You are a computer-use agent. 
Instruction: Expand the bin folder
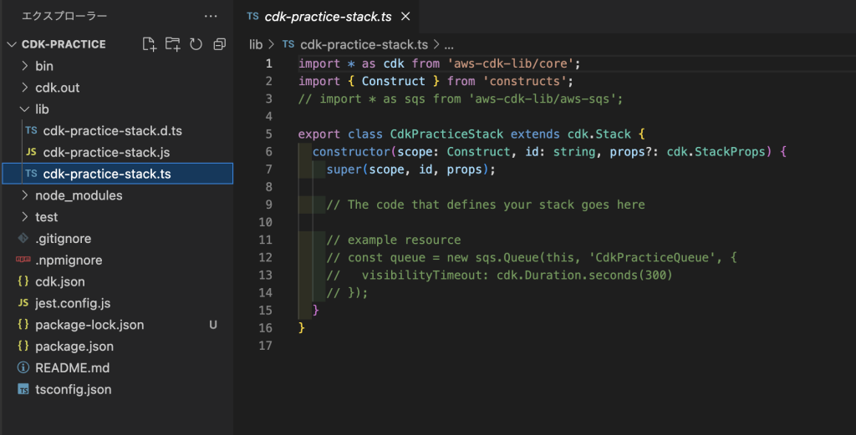(x=43, y=66)
